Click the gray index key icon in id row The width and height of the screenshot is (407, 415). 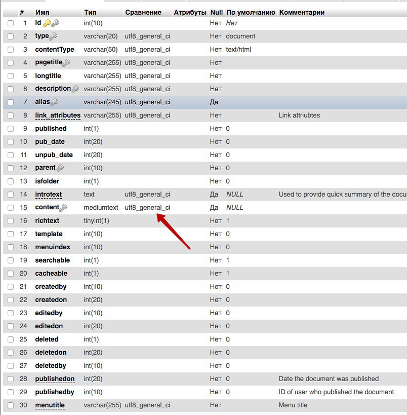pos(55,23)
